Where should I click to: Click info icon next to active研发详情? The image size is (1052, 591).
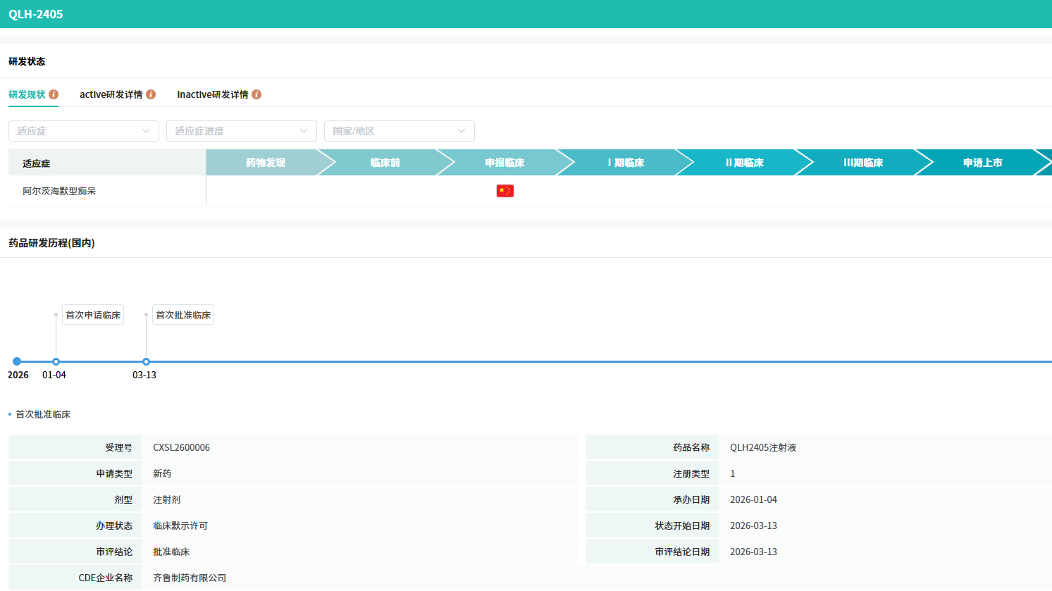(151, 94)
